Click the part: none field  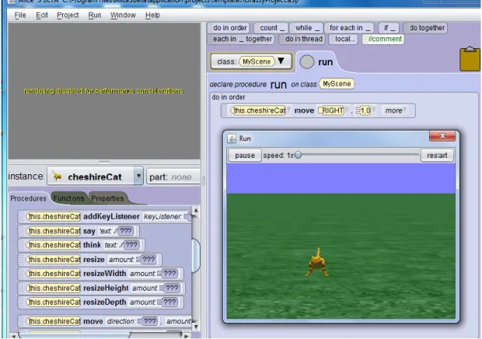coord(173,176)
